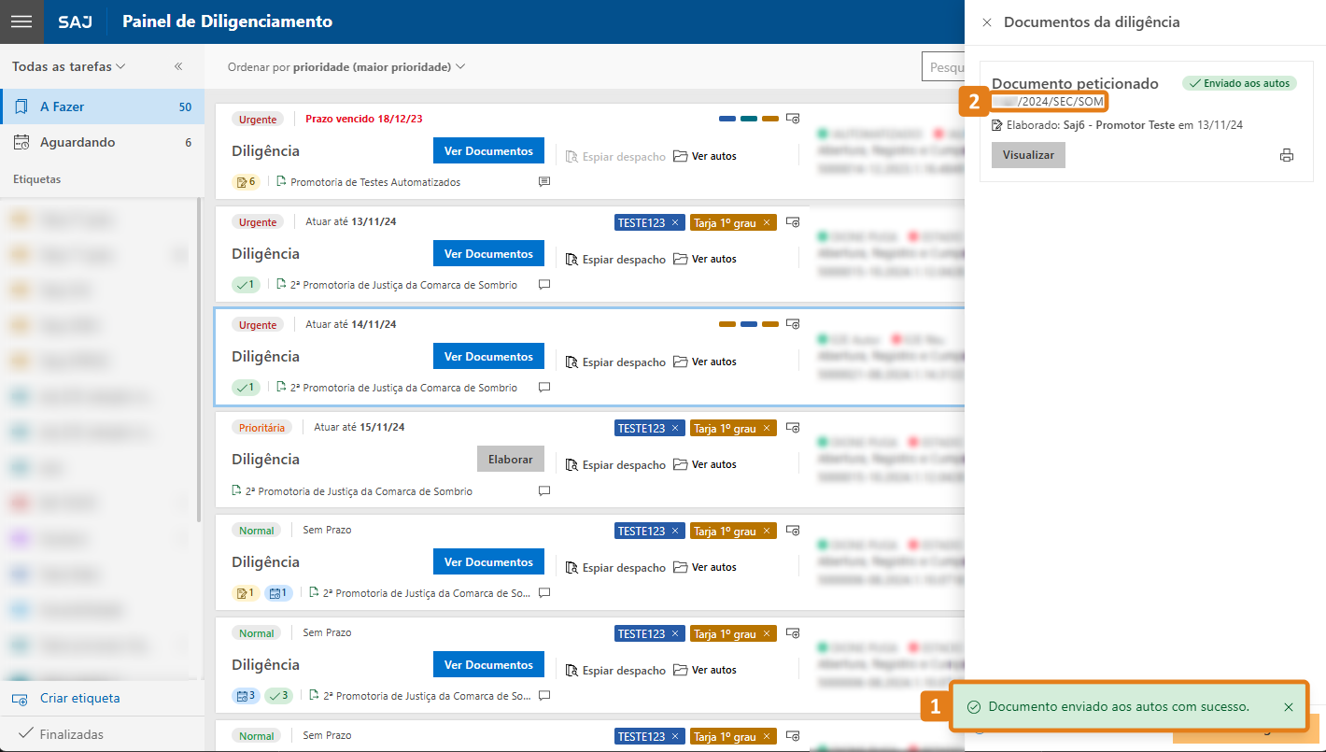This screenshot has height=752, width=1326.
Task: Print the Documento peticionado
Action: point(1287,156)
